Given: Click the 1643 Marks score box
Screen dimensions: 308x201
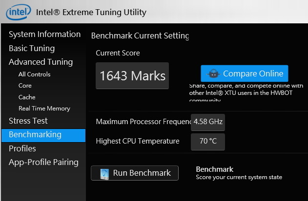Looking at the screenshot, I should tap(132, 76).
